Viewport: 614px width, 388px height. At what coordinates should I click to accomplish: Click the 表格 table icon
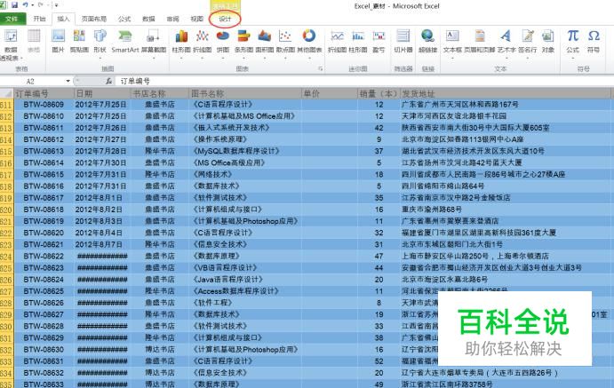[x=34, y=41]
